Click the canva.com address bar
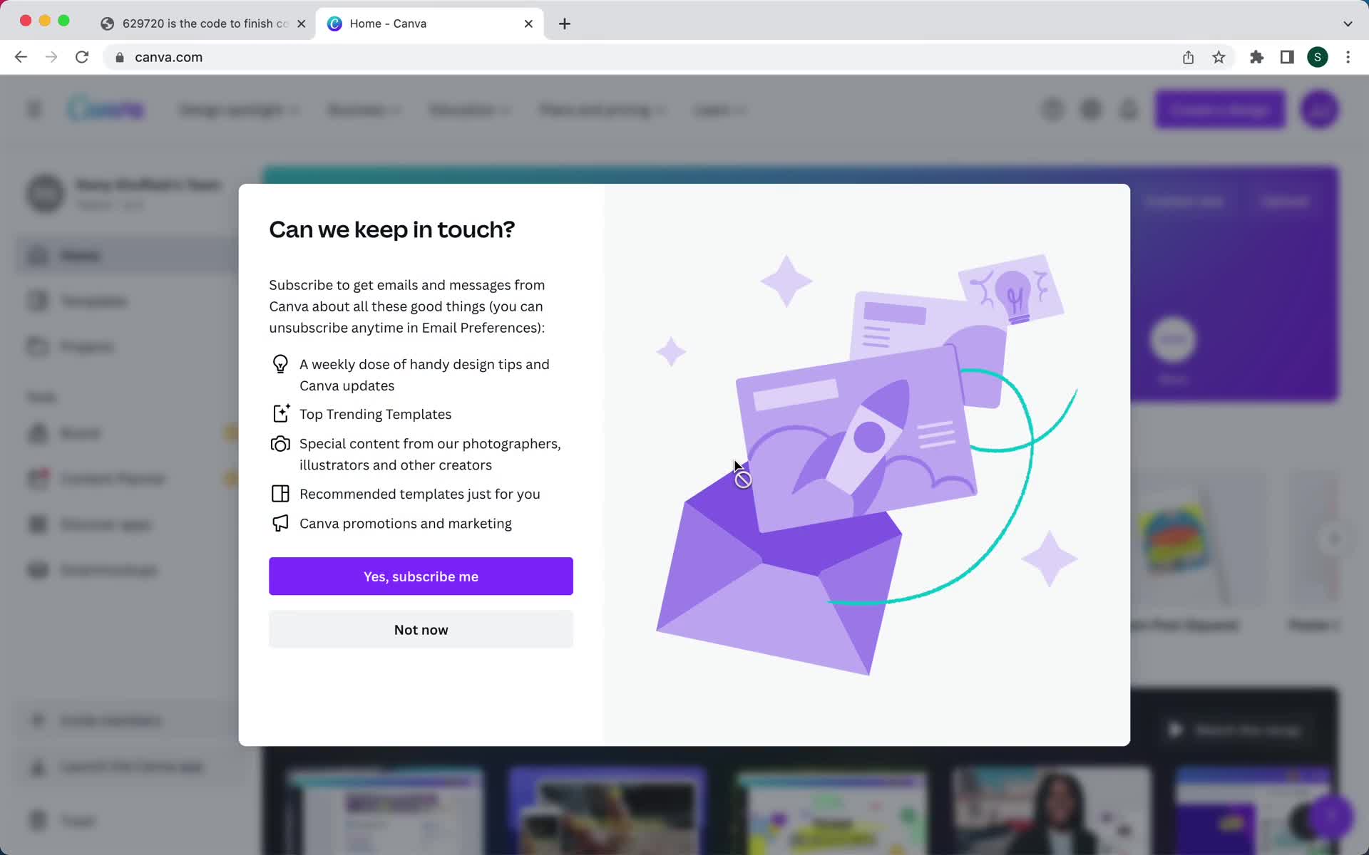1369x855 pixels. 642,57
